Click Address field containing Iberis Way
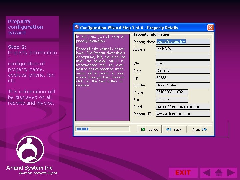This screenshot has width=240, height=180. click(x=183, y=49)
